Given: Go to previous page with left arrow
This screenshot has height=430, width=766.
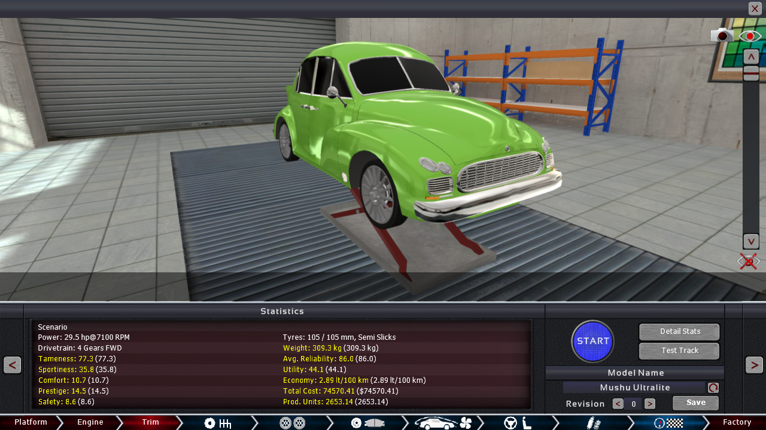Looking at the screenshot, I should pyautogui.click(x=12, y=364).
